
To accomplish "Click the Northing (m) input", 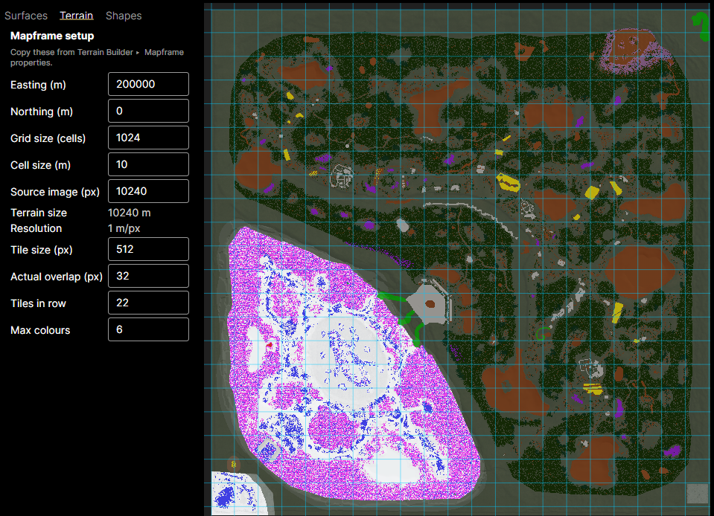I will pyautogui.click(x=148, y=111).
